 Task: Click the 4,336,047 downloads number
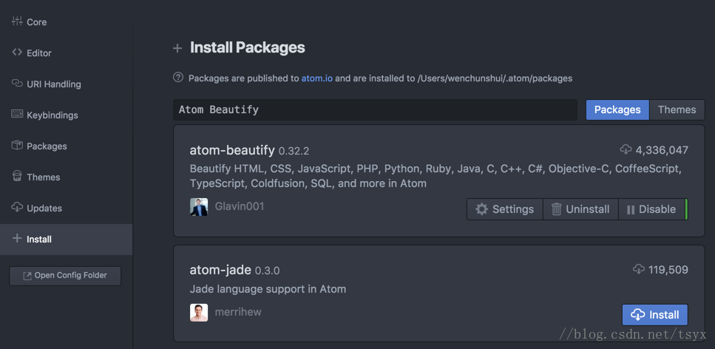pyautogui.click(x=662, y=150)
